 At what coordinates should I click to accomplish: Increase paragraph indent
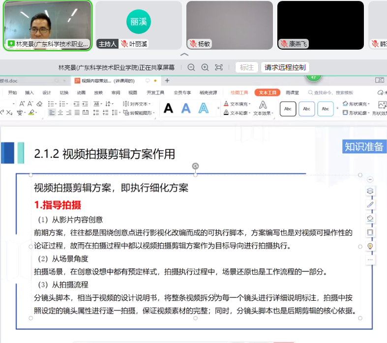[x=85, y=104]
